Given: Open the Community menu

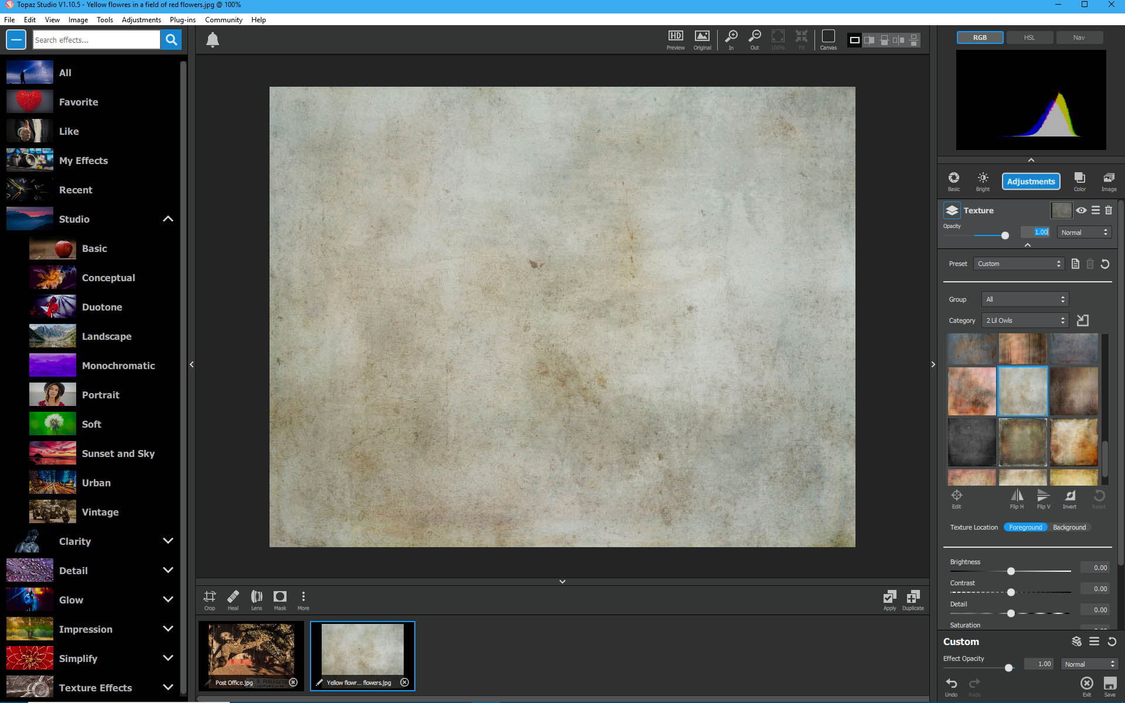Looking at the screenshot, I should tap(224, 19).
